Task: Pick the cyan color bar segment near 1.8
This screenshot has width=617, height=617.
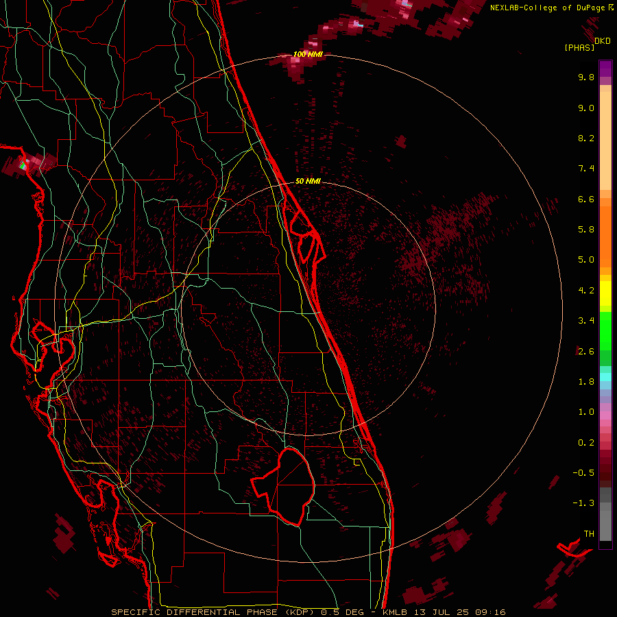Action: 605,377
